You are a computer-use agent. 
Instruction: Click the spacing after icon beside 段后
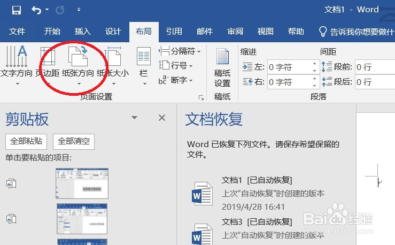coord(327,81)
